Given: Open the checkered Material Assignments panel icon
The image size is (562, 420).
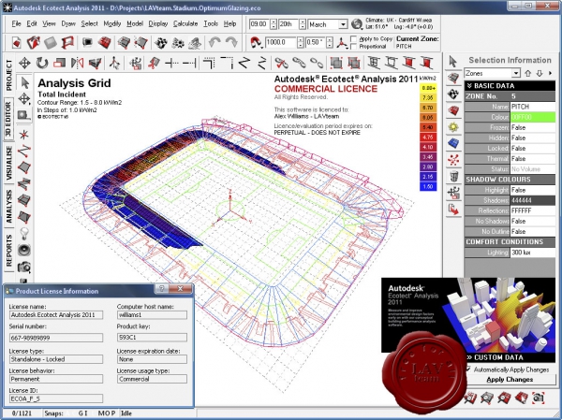Looking at the screenshot, I should click(x=453, y=94).
